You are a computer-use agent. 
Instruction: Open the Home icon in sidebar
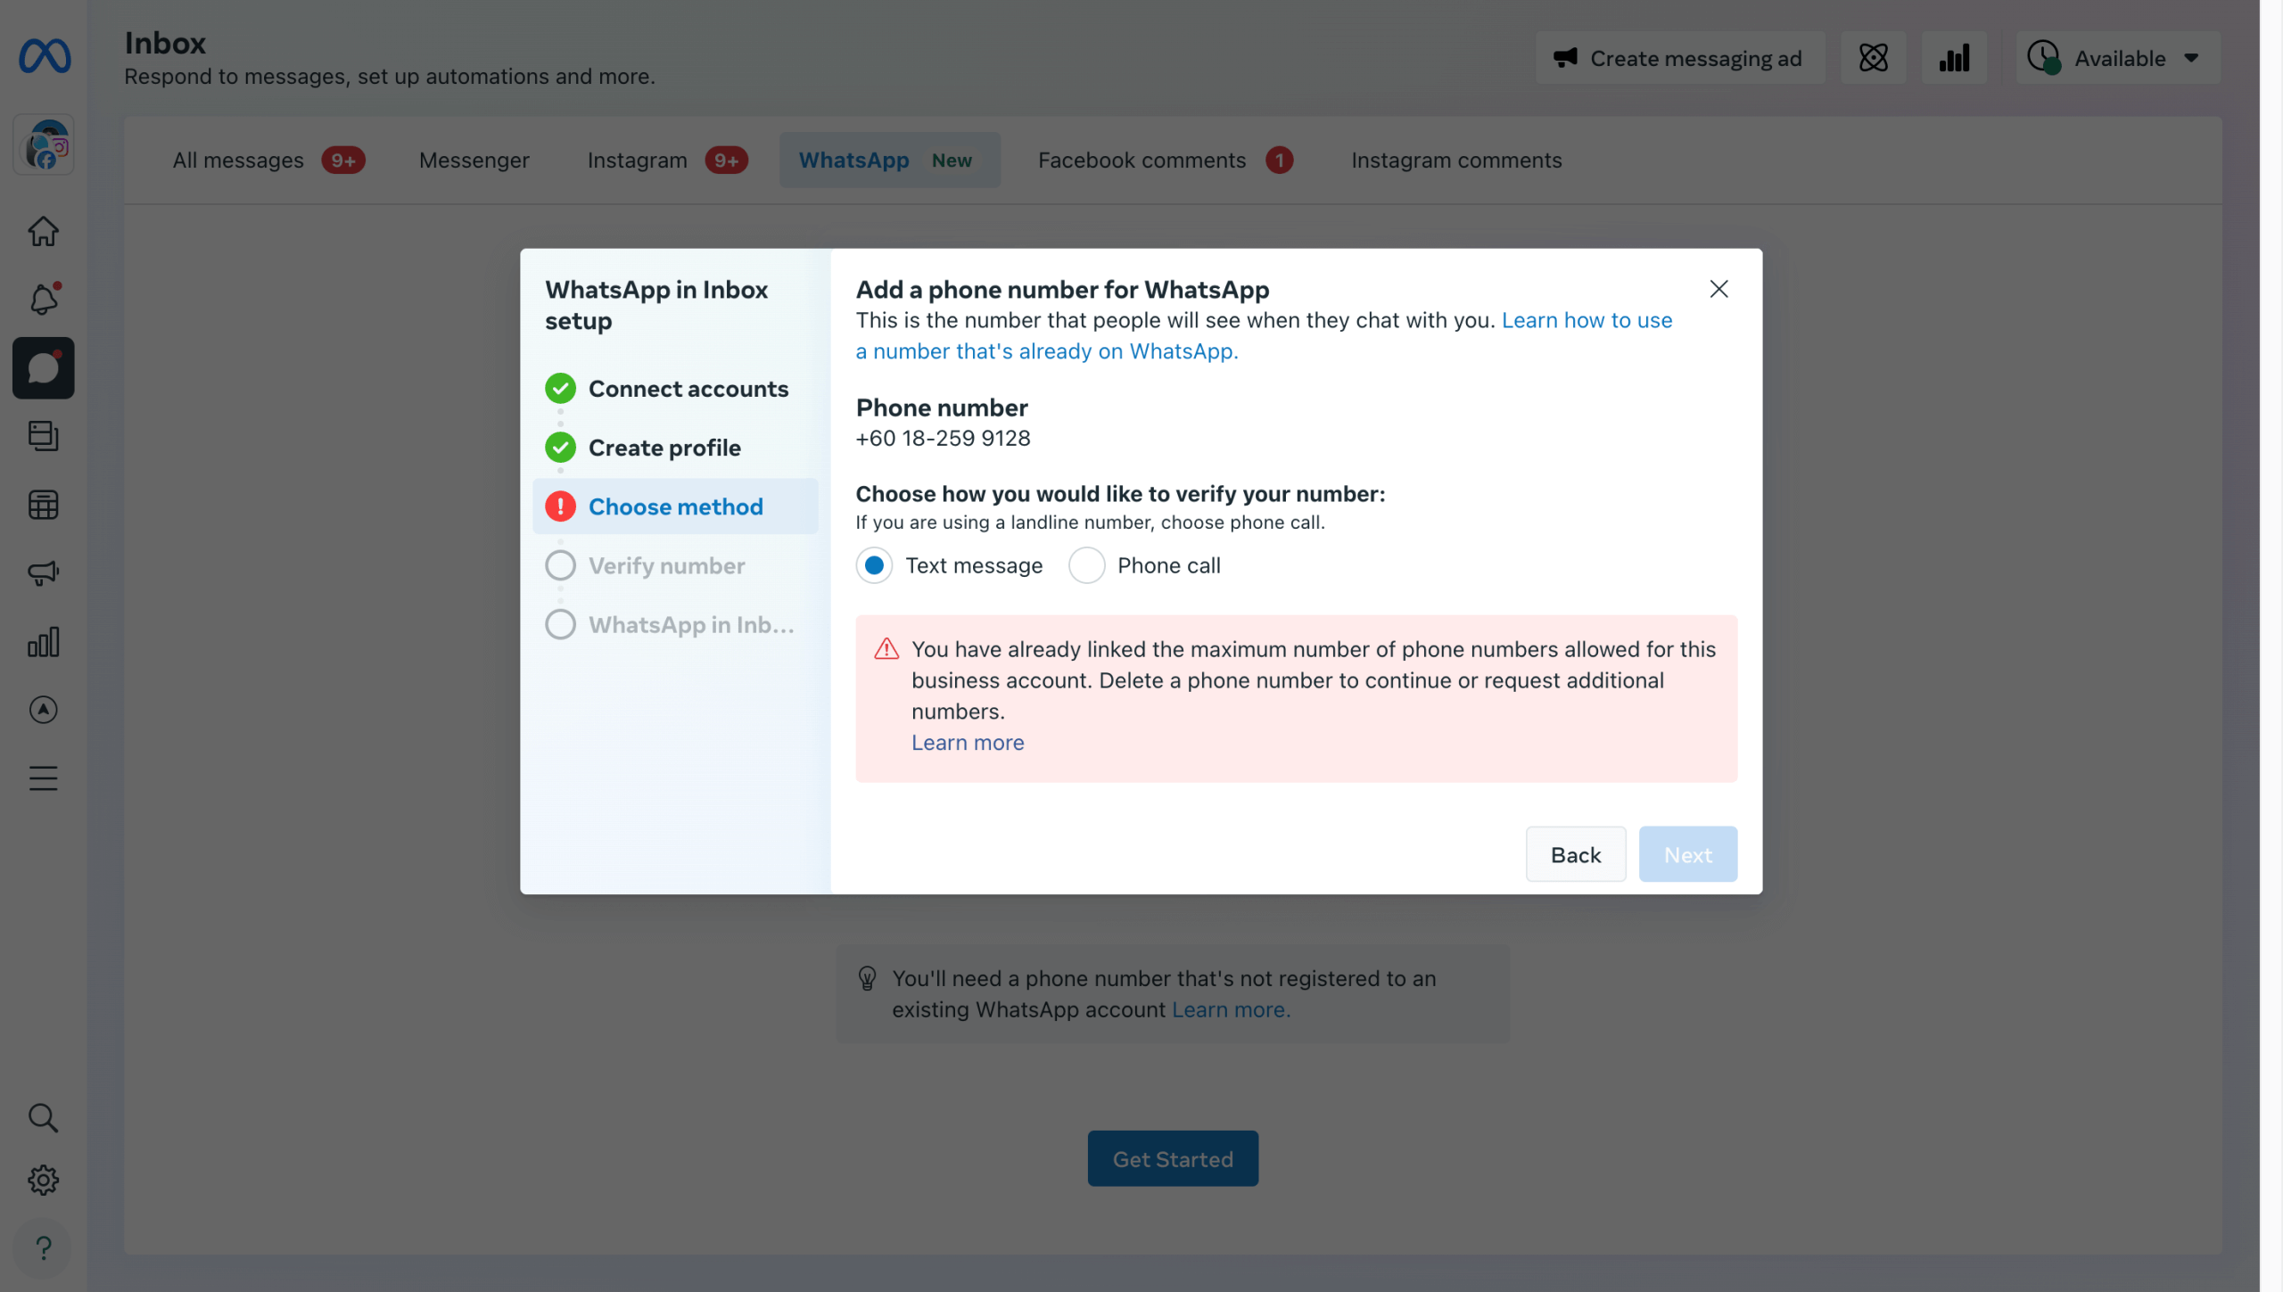coord(43,232)
